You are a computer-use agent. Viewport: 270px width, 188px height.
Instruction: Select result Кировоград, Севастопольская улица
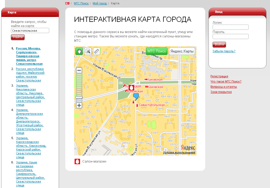click(31, 148)
